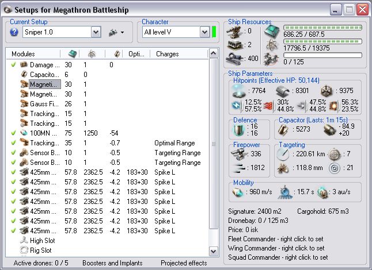Click the drone bandwidth icon next to 0 / 125
The image size is (372, 270).
(272, 59)
